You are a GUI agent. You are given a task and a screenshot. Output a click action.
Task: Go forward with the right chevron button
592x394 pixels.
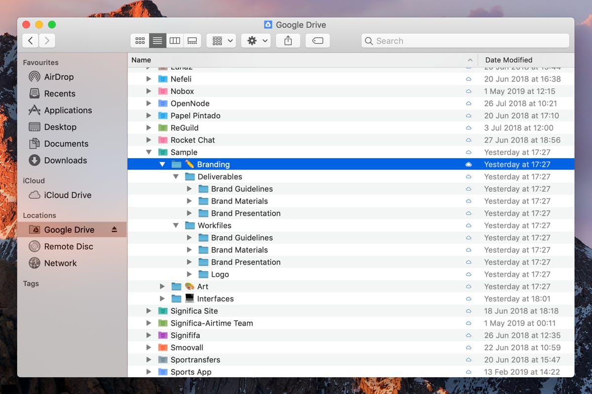click(x=47, y=40)
